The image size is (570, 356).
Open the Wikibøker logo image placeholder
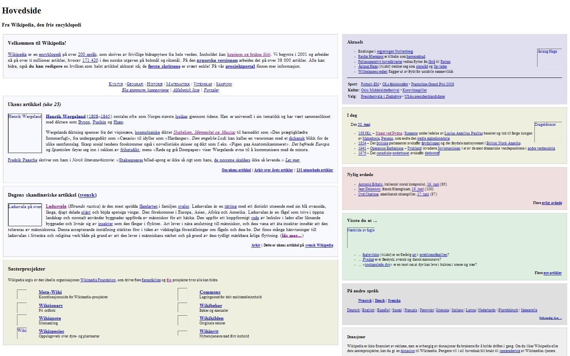tap(182, 308)
